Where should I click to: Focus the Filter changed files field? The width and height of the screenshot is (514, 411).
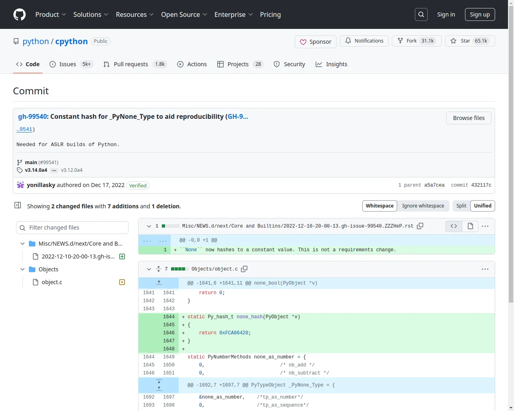(x=72, y=228)
